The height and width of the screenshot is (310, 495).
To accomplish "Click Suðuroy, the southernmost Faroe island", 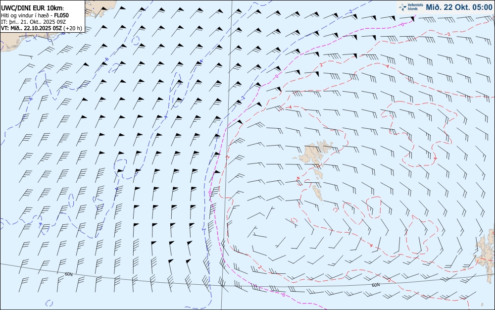I will (x=318, y=193).
